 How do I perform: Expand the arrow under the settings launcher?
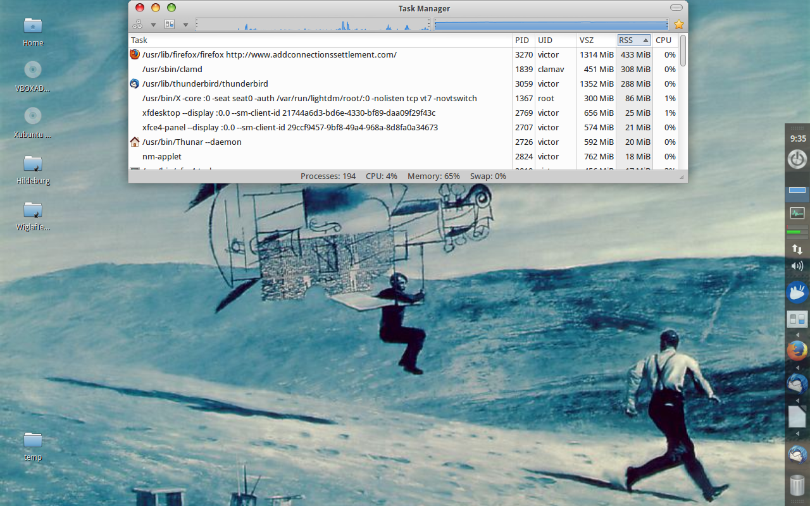tap(797, 335)
